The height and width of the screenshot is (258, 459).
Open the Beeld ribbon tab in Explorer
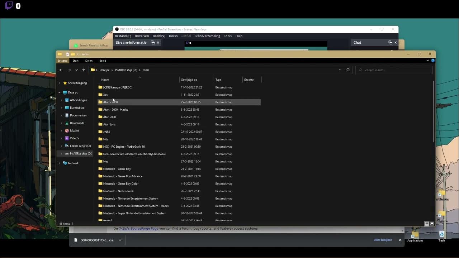(x=103, y=61)
